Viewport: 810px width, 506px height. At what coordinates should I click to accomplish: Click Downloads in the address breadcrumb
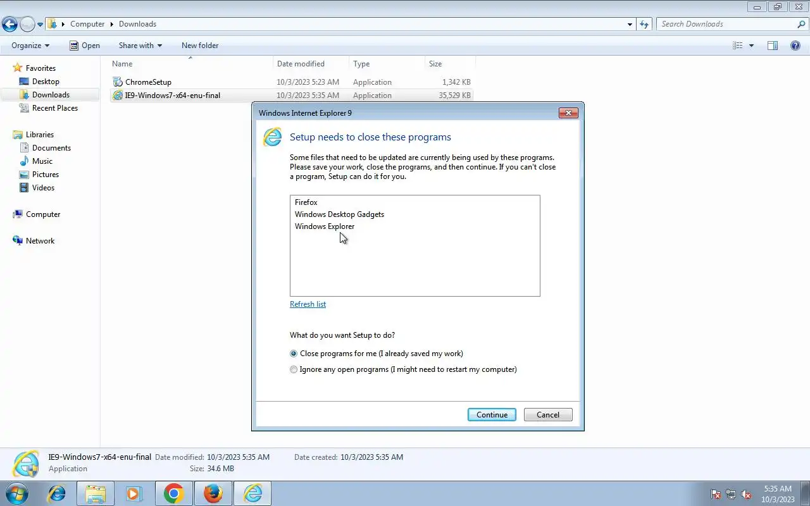137,24
